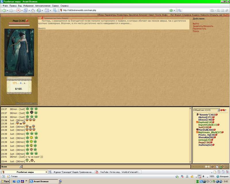The width and height of the screenshot is (230, 184).
Task: Click the chat message input field
Action: coord(106,167)
